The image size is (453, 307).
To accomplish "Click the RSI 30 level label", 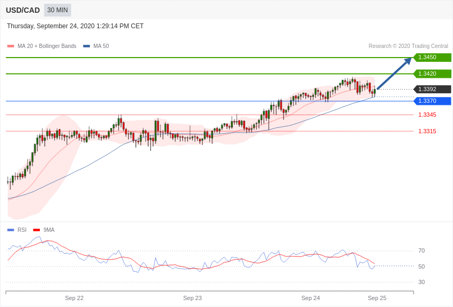I will click(422, 282).
